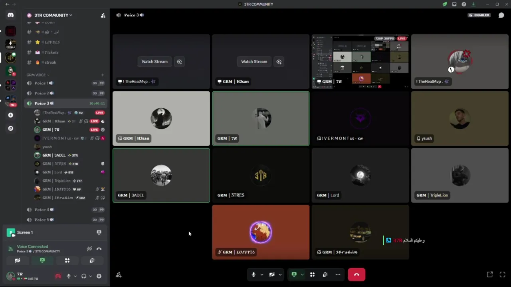Open the LEVELS text channel

[x=66, y=42]
